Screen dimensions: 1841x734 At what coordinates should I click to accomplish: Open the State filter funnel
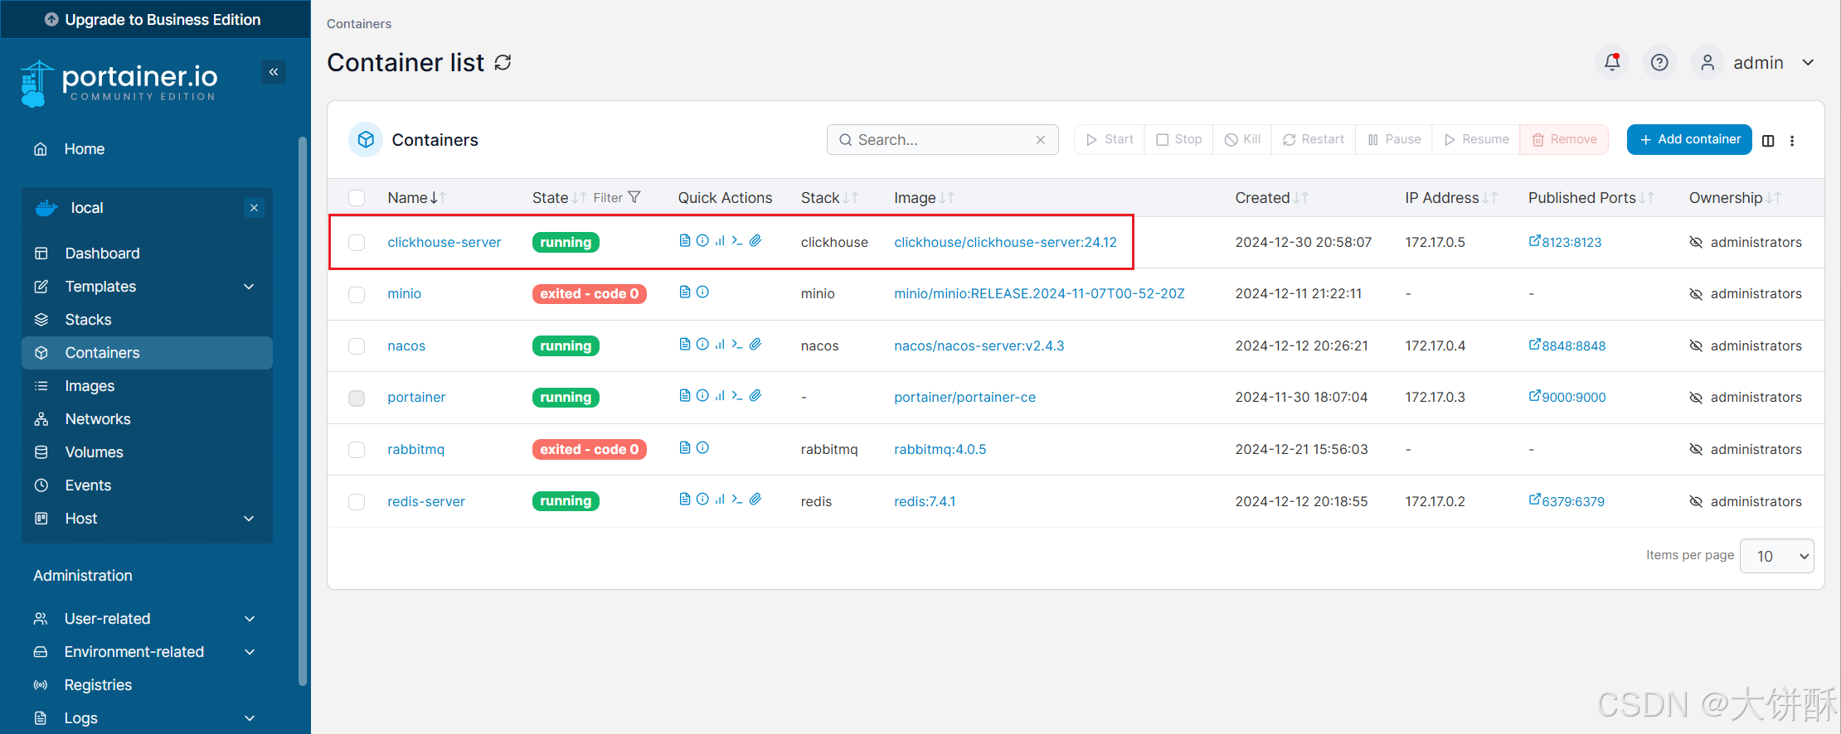coord(634,197)
